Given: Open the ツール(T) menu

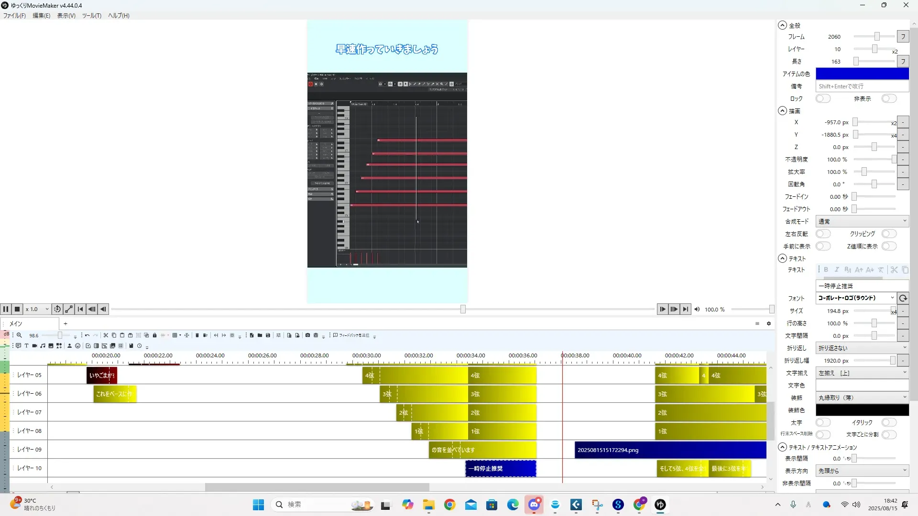Looking at the screenshot, I should tap(91, 15).
